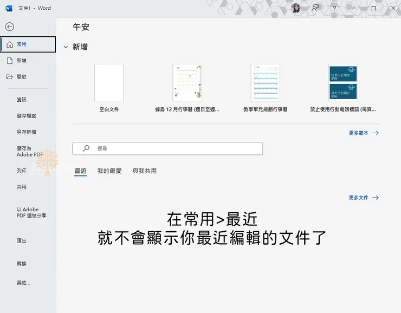Minimize the Word window
Viewport: 401px width, 313px height.
pyautogui.click(x=354, y=8)
